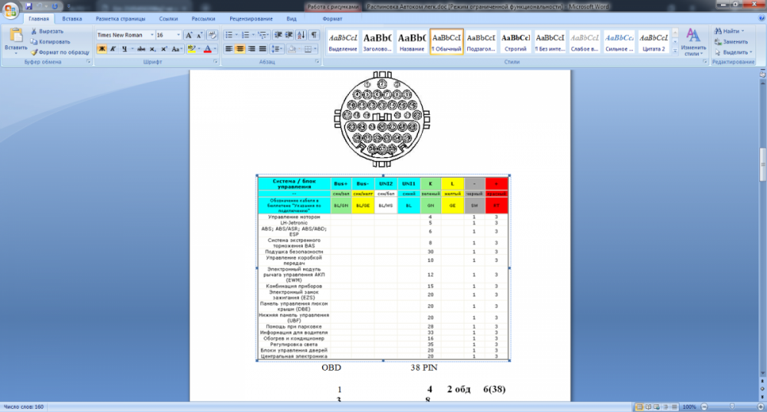The height and width of the screenshot is (412, 767).
Task: Switch to the Вставка ribbon tab
Action: pyautogui.click(x=72, y=18)
